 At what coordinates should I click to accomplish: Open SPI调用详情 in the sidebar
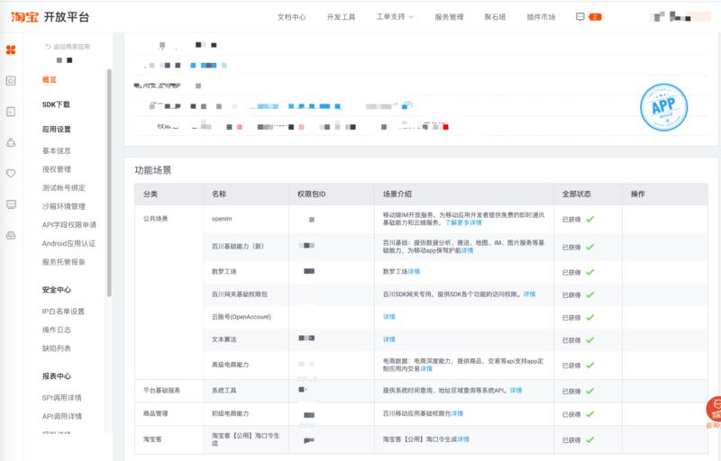tap(61, 398)
